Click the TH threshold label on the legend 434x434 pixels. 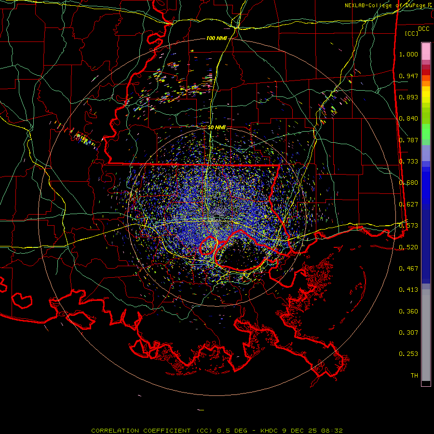[x=414, y=376]
